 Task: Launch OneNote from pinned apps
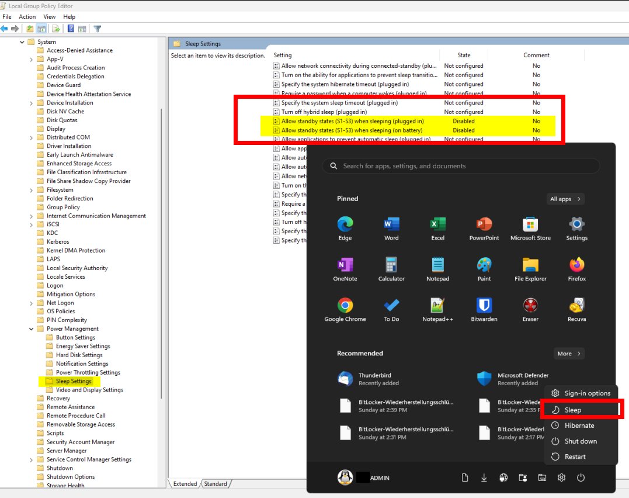tap(345, 269)
